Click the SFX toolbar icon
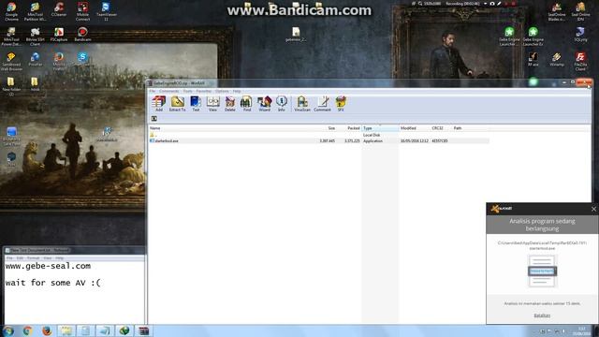 coord(341,104)
